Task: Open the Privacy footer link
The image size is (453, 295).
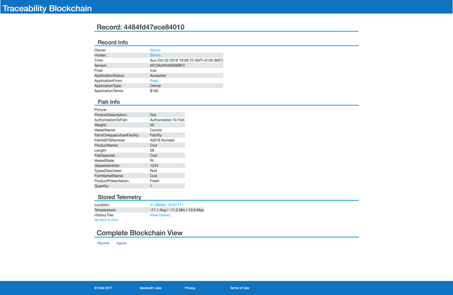Action: point(190,288)
